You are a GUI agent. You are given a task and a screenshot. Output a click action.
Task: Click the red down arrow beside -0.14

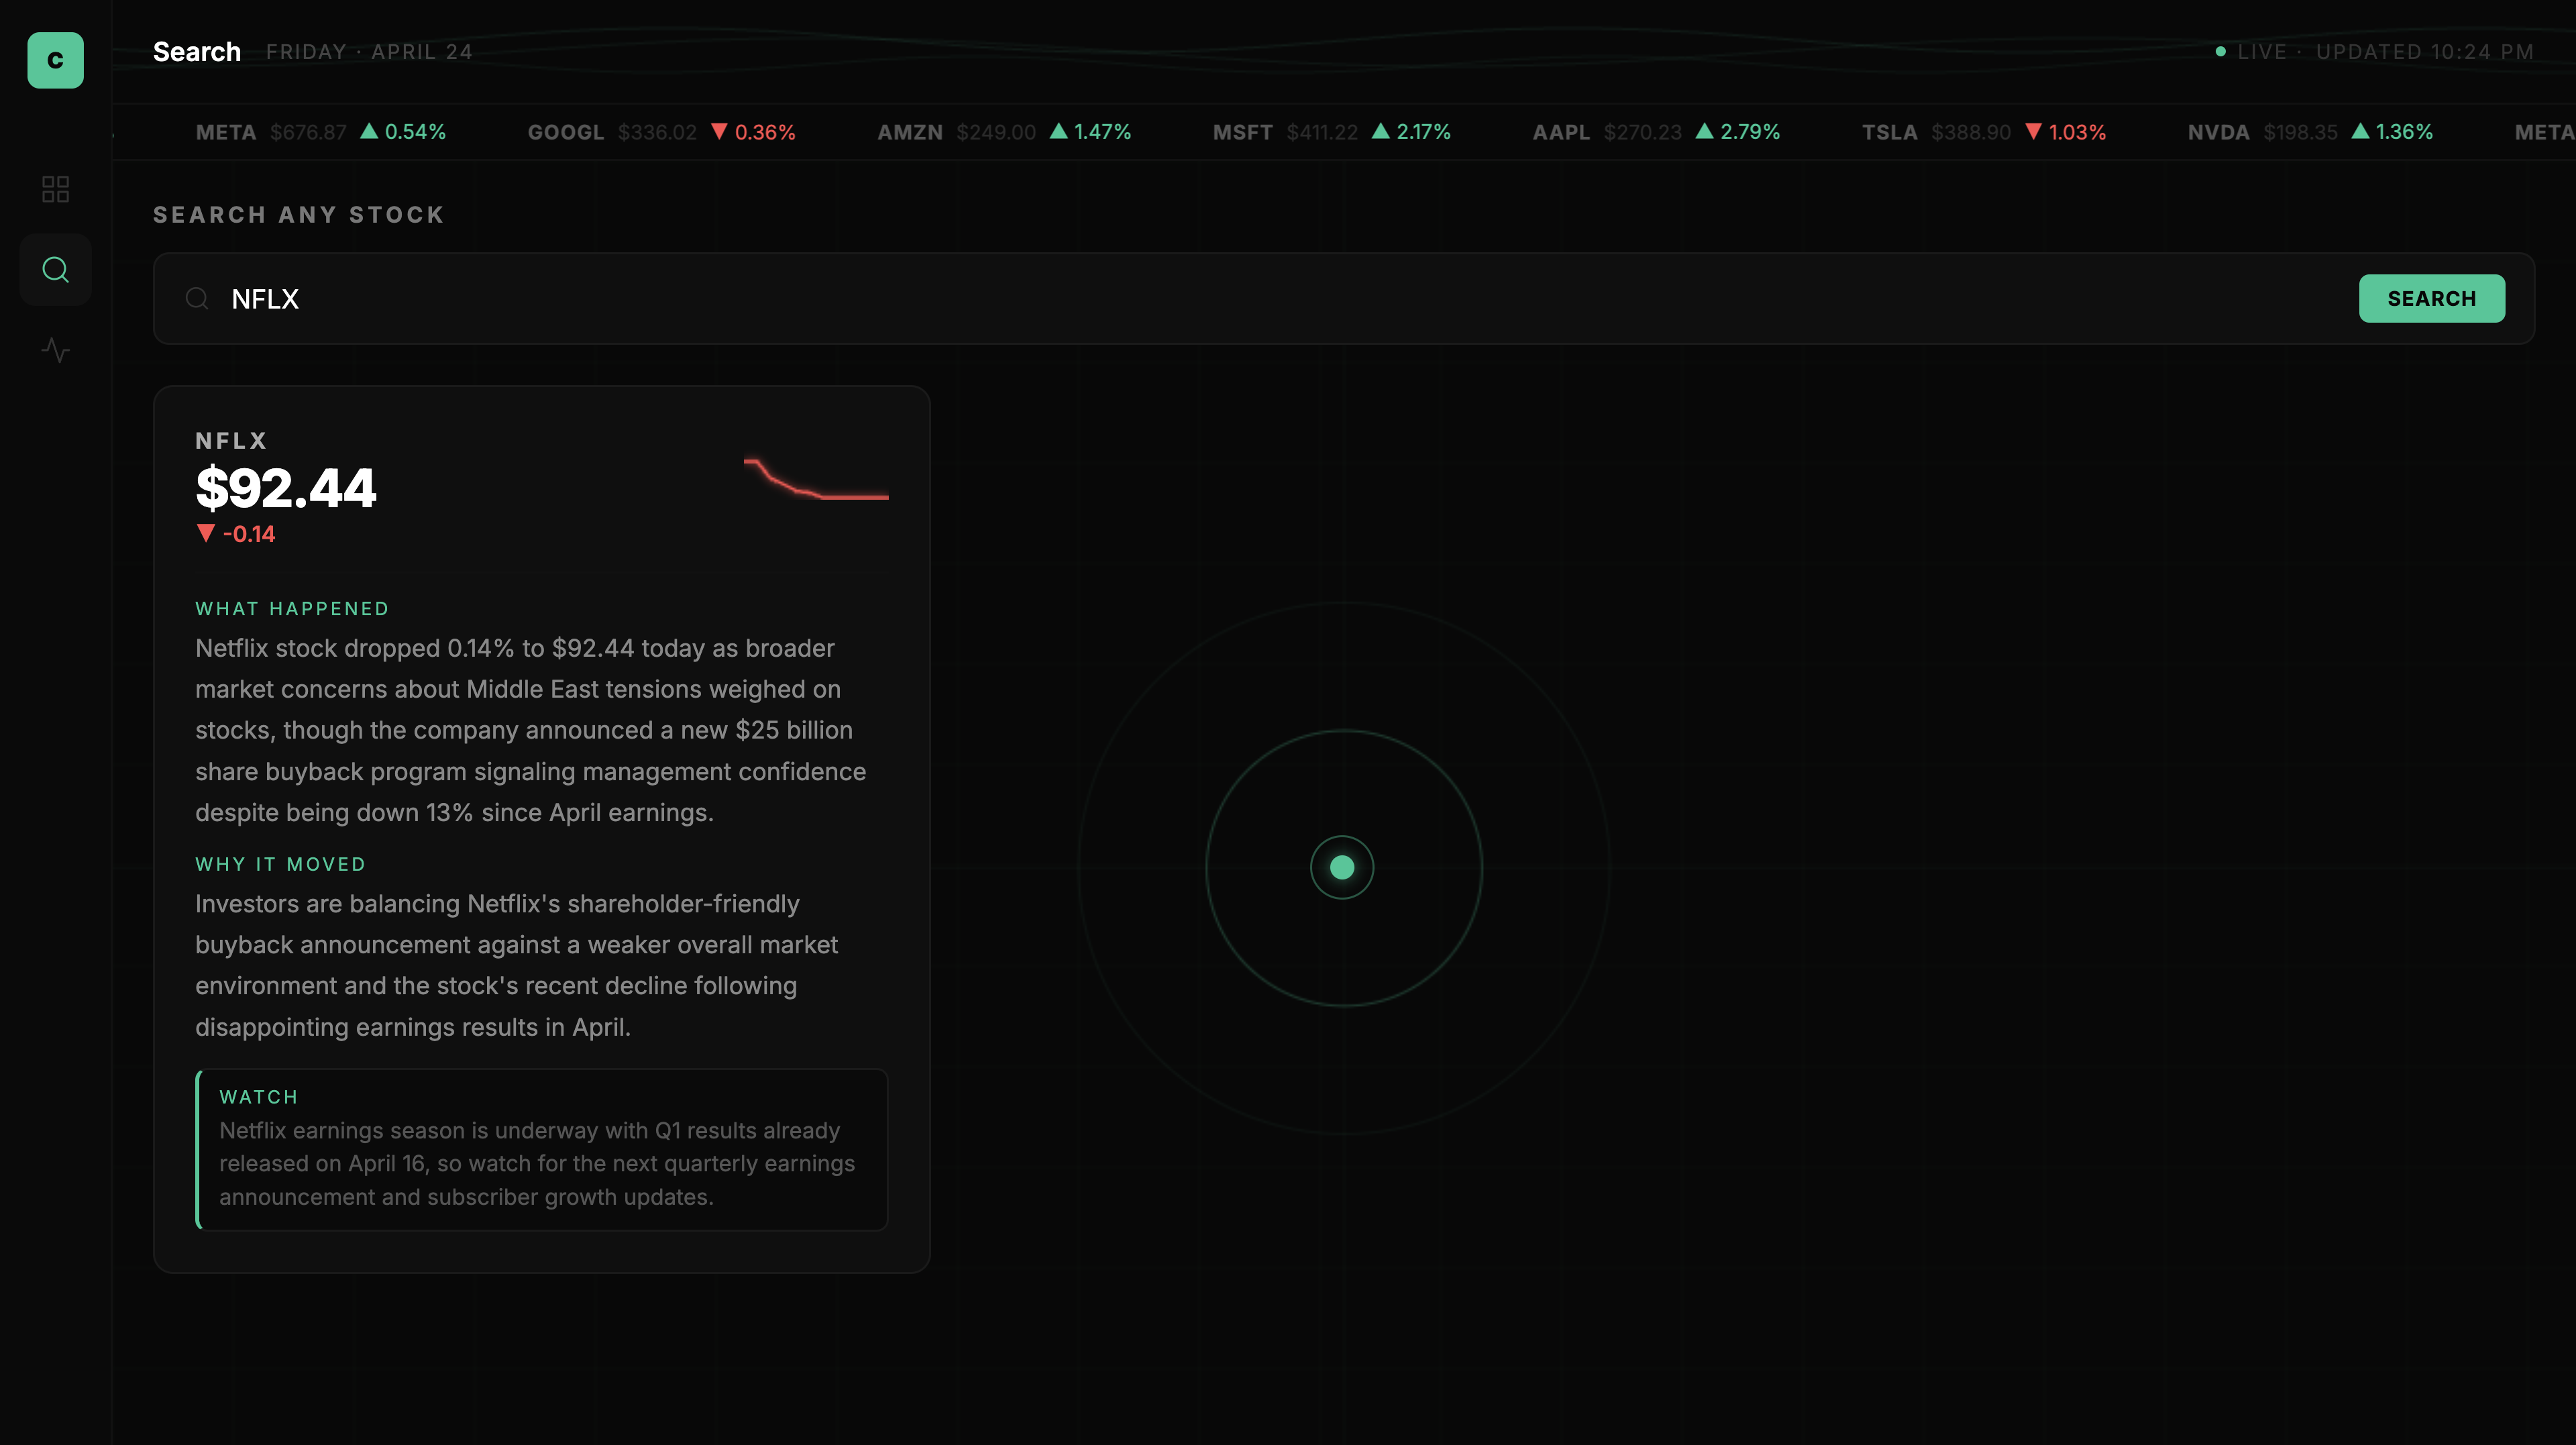(206, 533)
